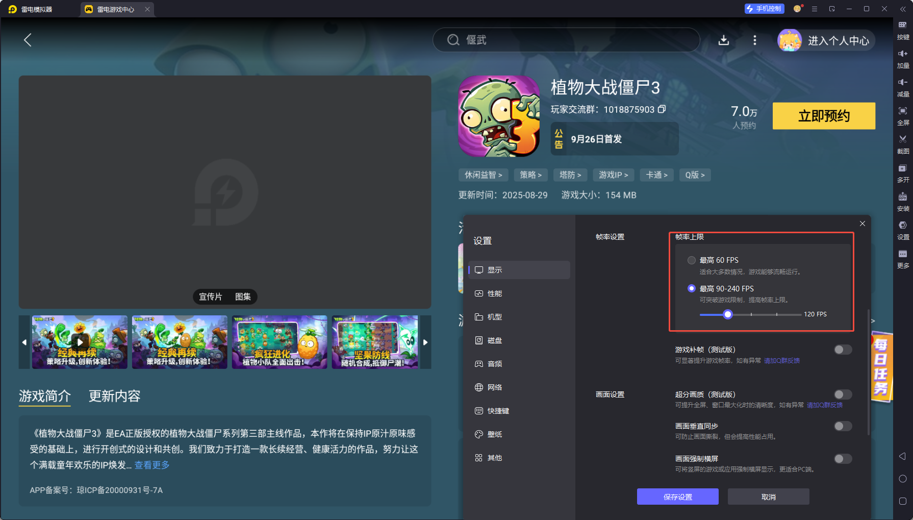The height and width of the screenshot is (520, 913).
Task: Open the 音频 settings category
Action: pos(519,364)
